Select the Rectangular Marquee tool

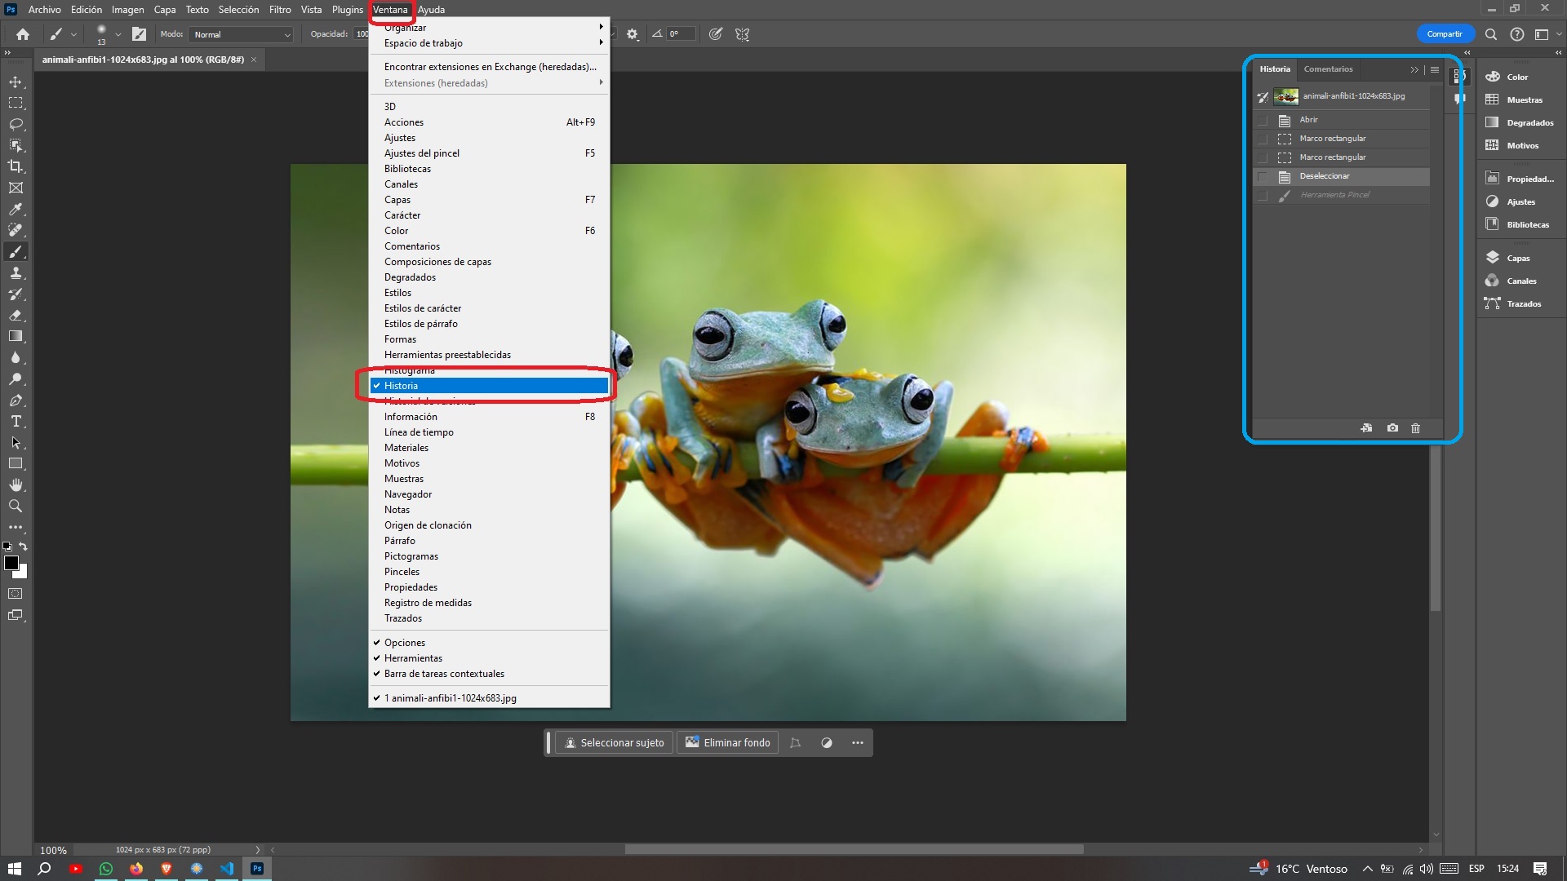(x=16, y=103)
